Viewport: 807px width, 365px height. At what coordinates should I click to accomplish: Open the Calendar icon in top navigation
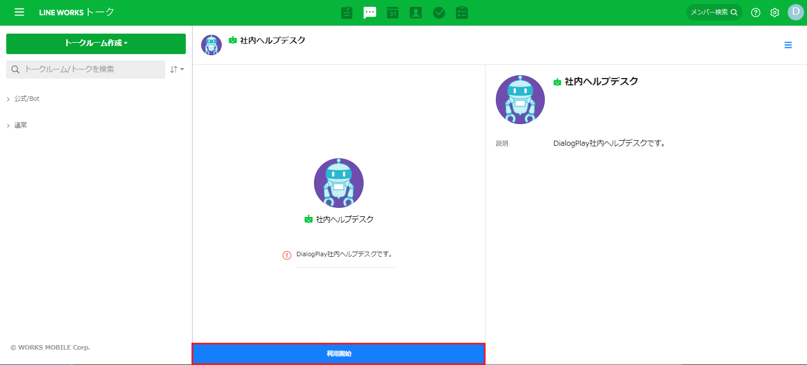click(393, 13)
